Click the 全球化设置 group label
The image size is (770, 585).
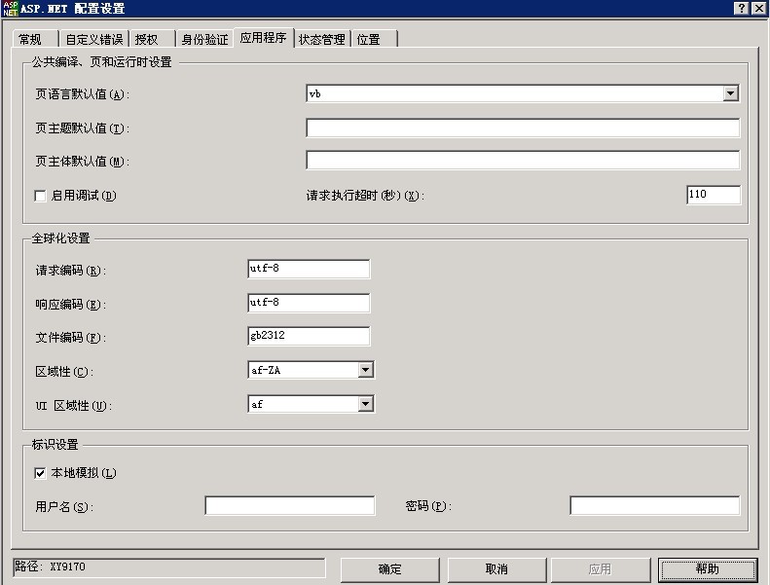tap(61, 238)
